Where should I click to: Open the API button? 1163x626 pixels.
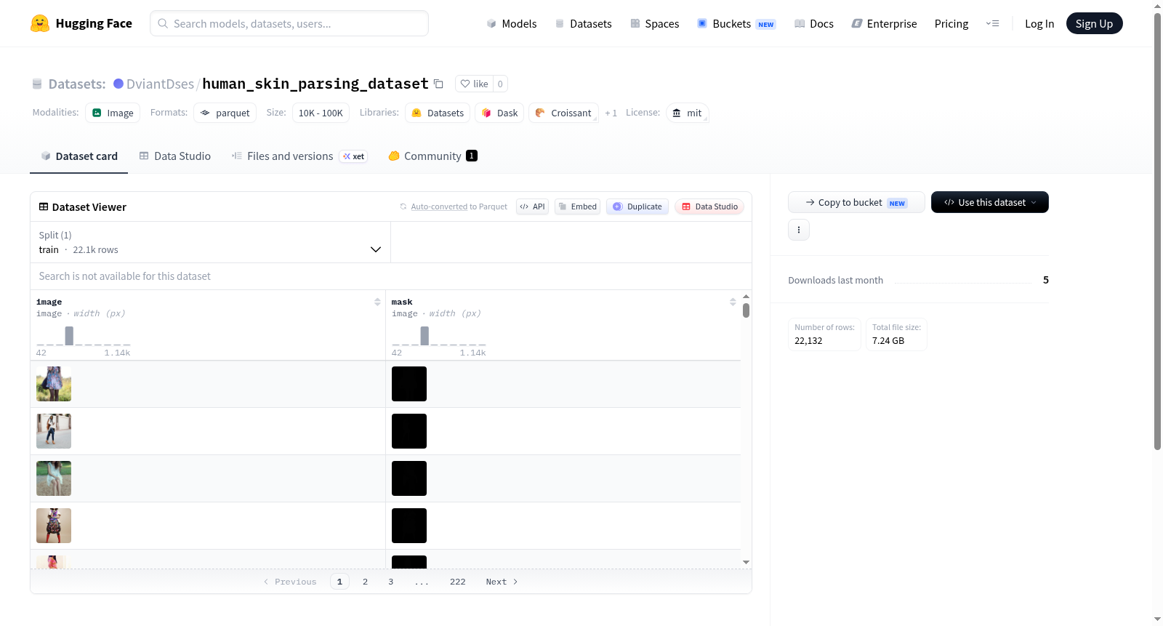(x=532, y=206)
